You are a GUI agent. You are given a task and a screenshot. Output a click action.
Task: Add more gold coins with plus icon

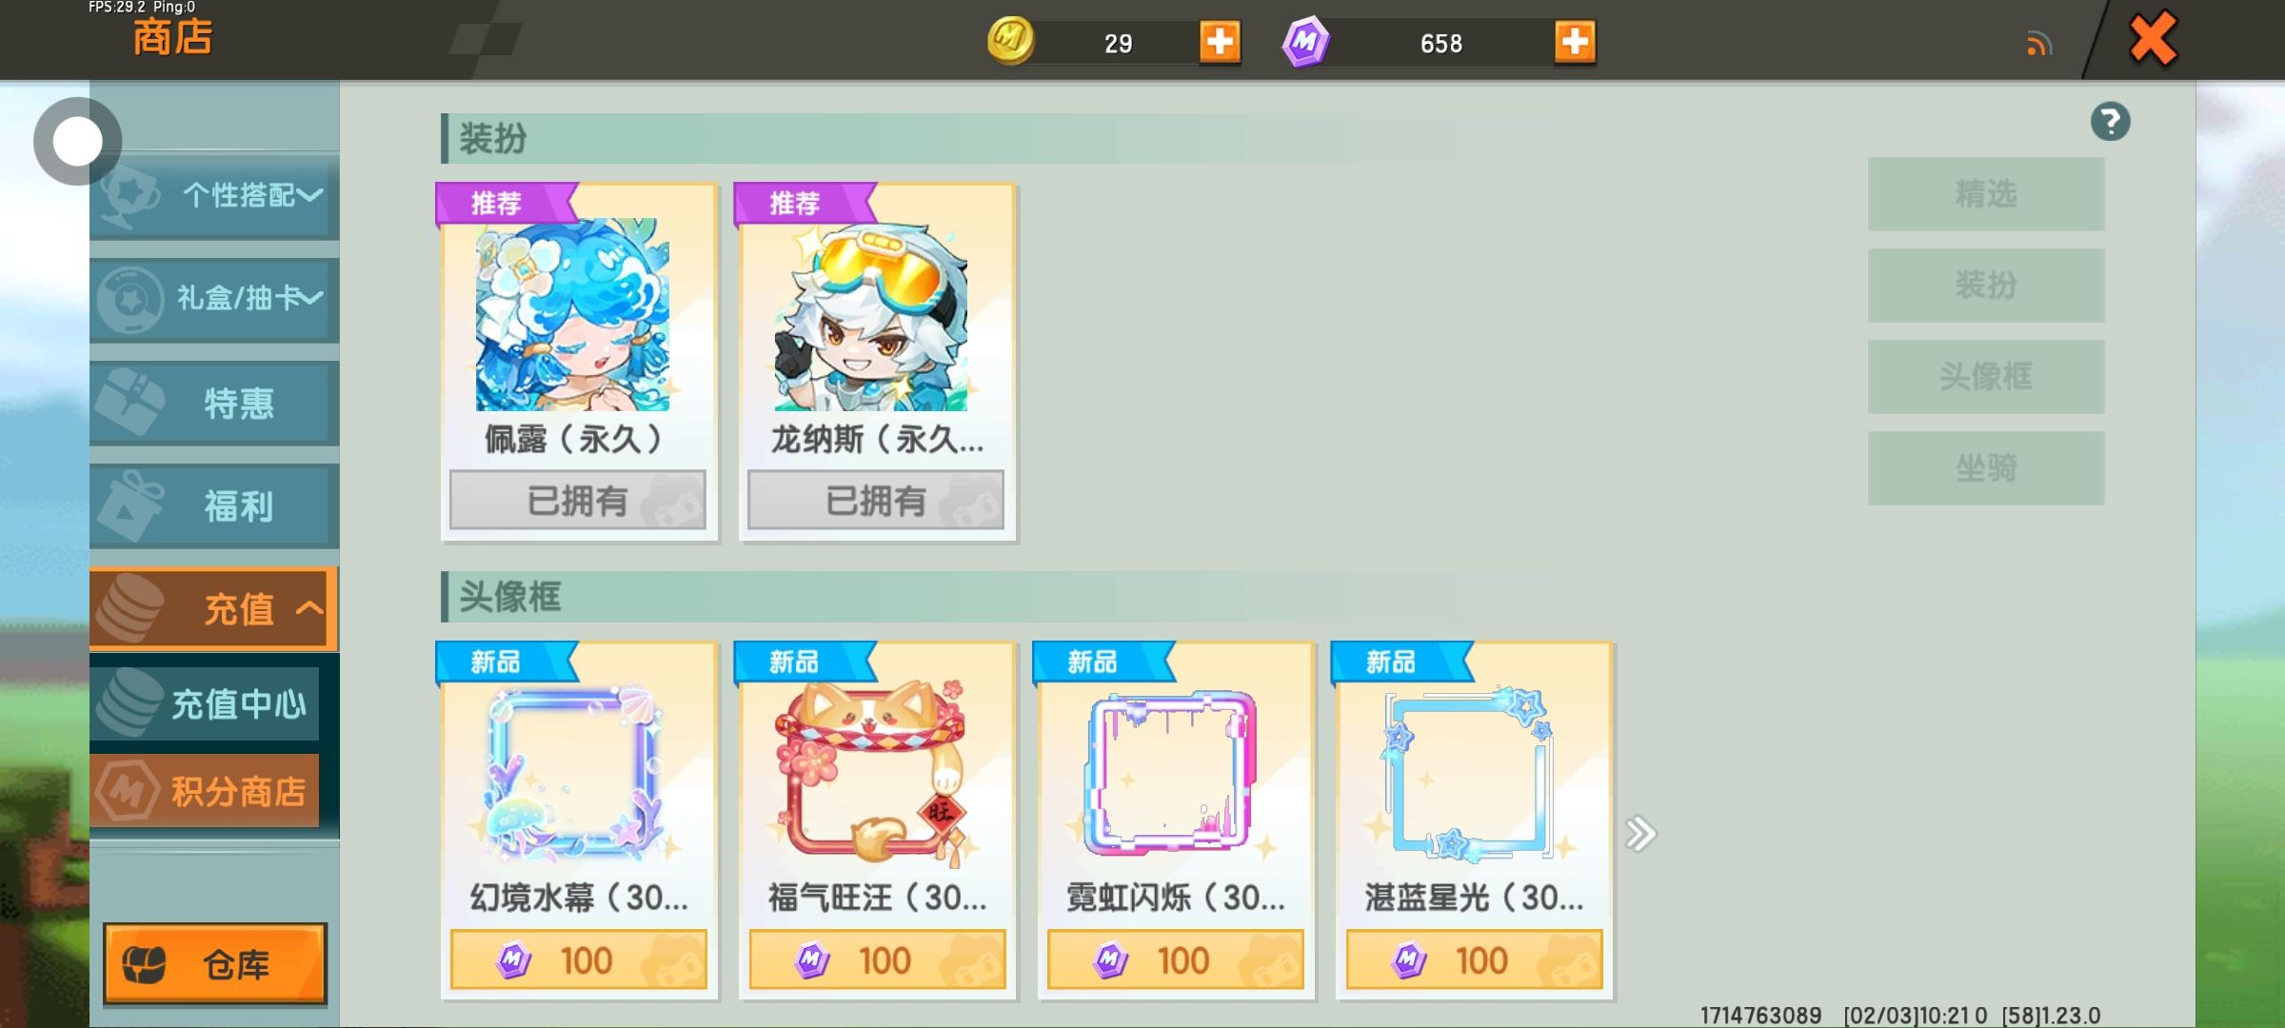[1220, 42]
